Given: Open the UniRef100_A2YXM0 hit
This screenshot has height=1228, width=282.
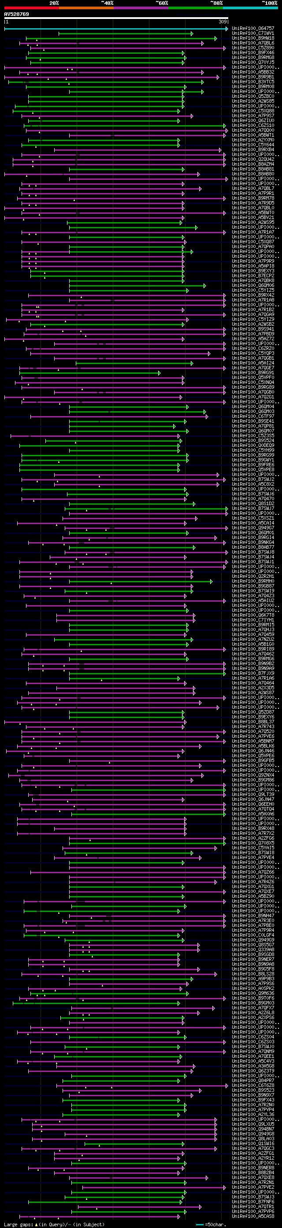Looking at the screenshot, I should [x=253, y=140].
